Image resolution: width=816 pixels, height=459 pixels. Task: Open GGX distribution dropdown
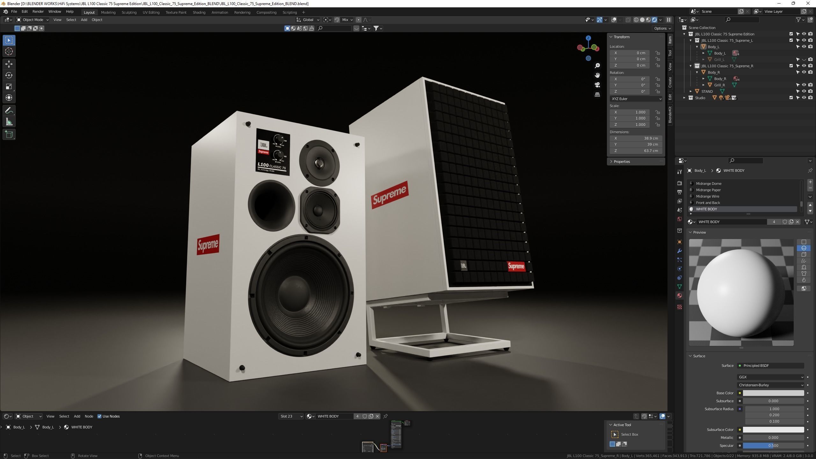[770, 377]
